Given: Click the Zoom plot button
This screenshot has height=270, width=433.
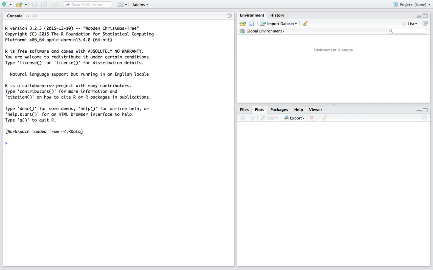Looking at the screenshot, I should click(x=269, y=118).
